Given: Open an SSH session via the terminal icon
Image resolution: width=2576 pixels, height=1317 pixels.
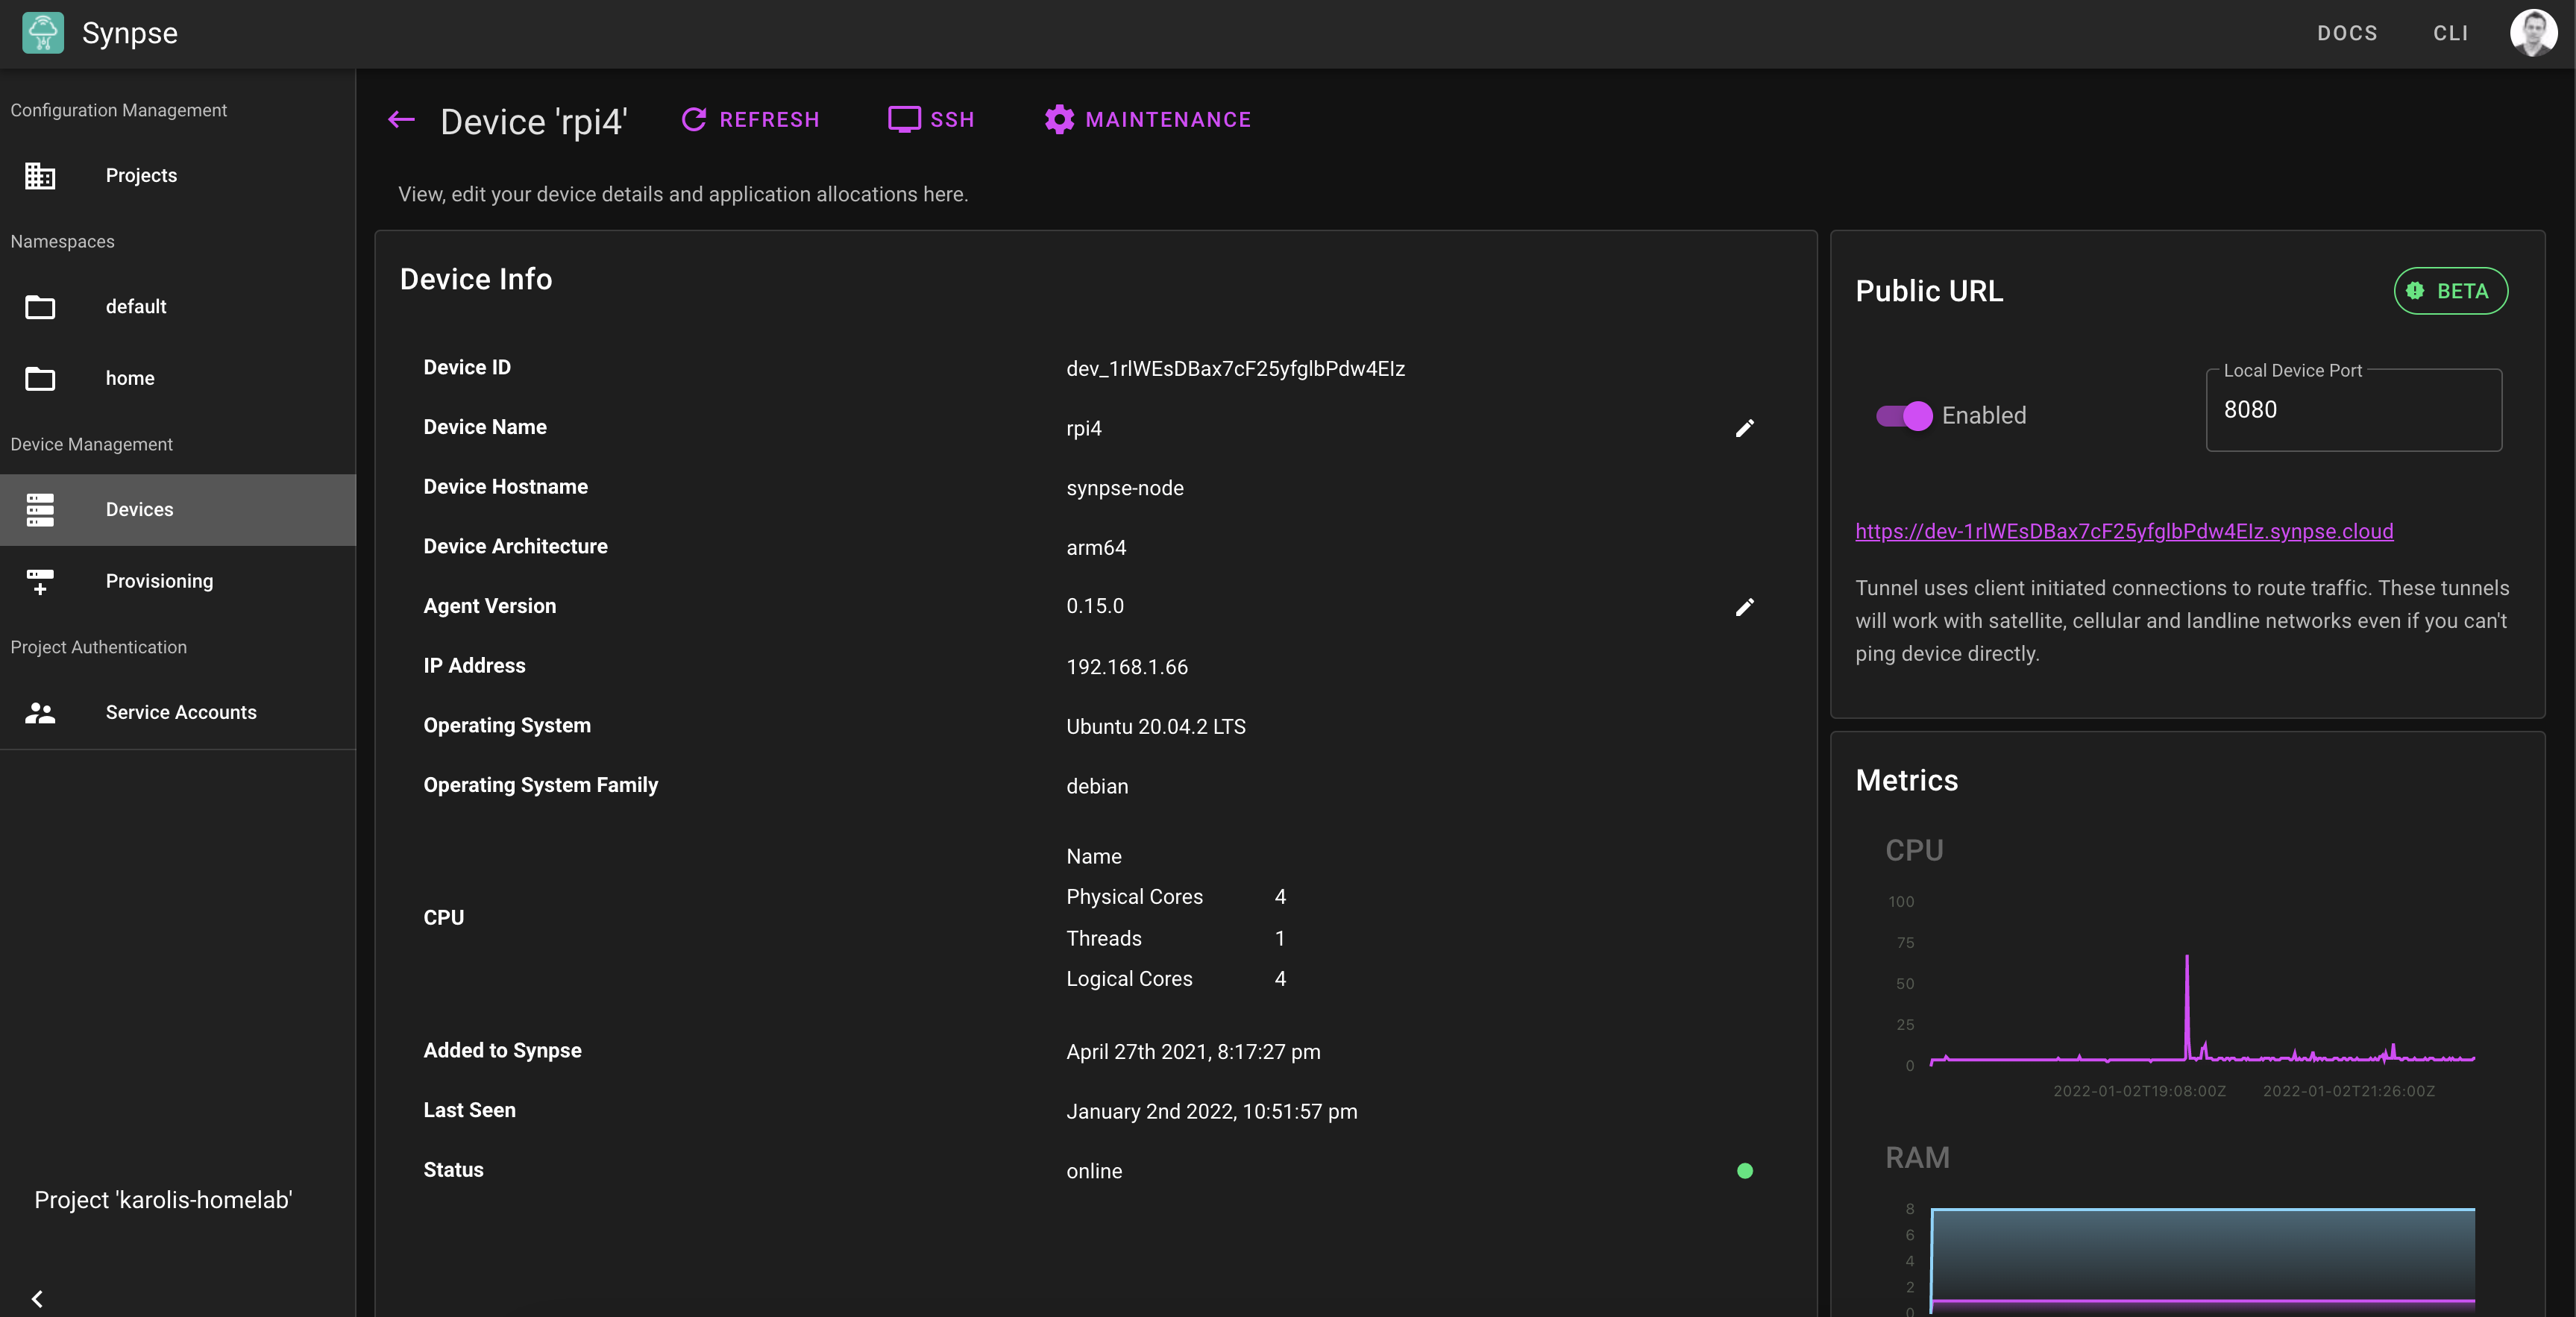Looking at the screenshot, I should pos(904,119).
